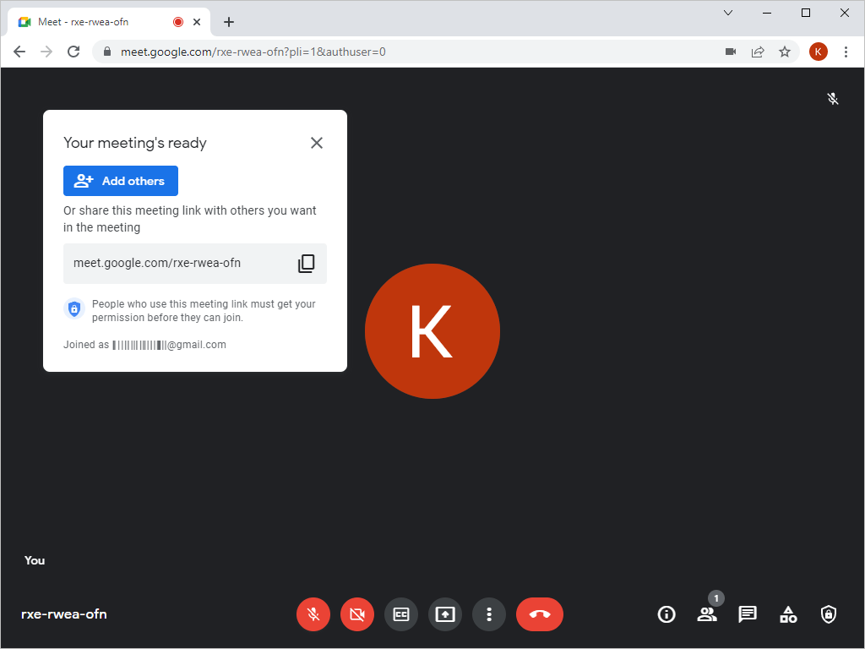Unmute your microphone
The height and width of the screenshot is (649, 865).
(313, 614)
